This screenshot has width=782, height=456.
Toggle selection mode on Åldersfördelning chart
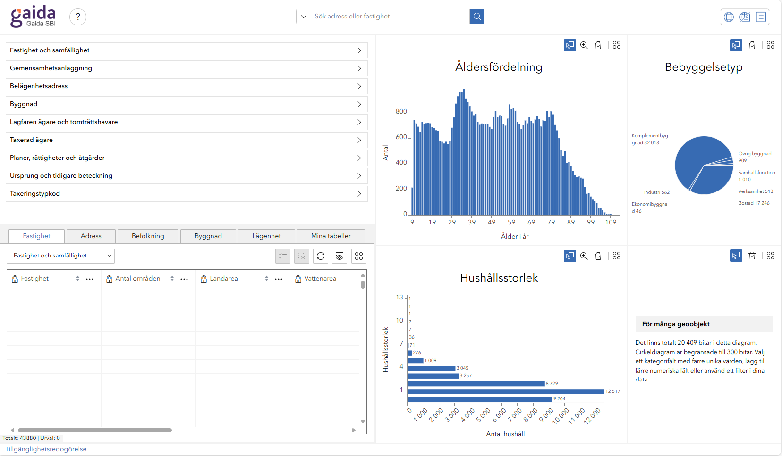pos(570,45)
